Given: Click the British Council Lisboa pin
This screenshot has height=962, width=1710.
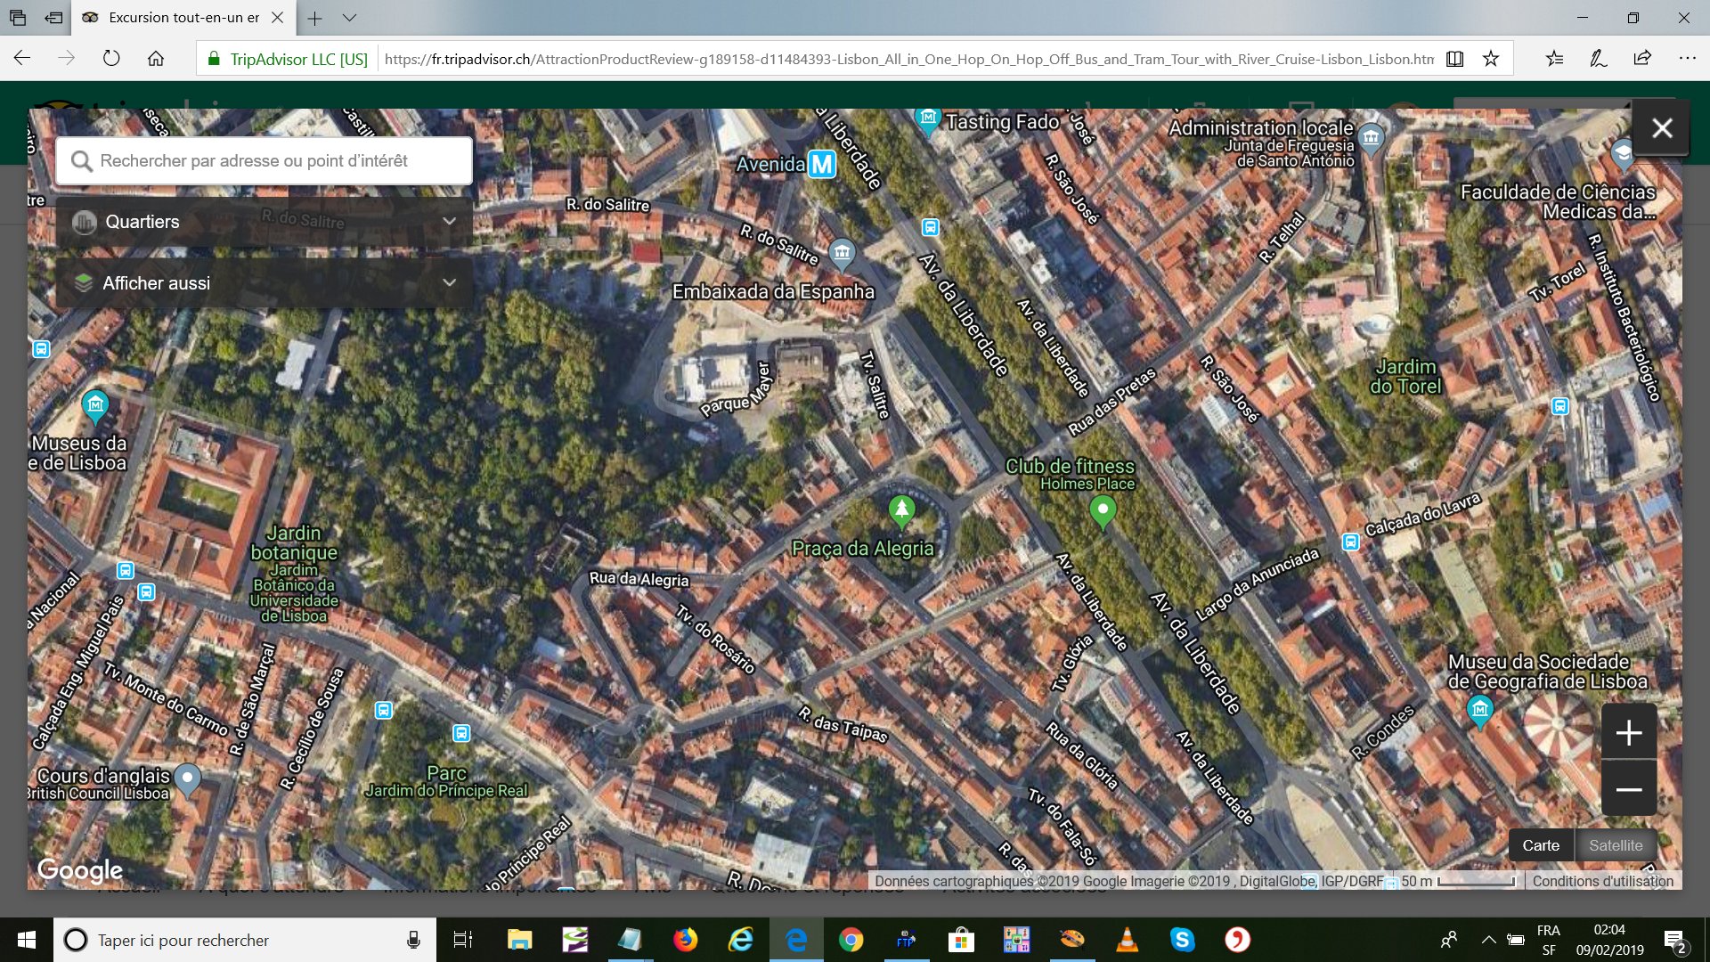Looking at the screenshot, I should coord(187,779).
